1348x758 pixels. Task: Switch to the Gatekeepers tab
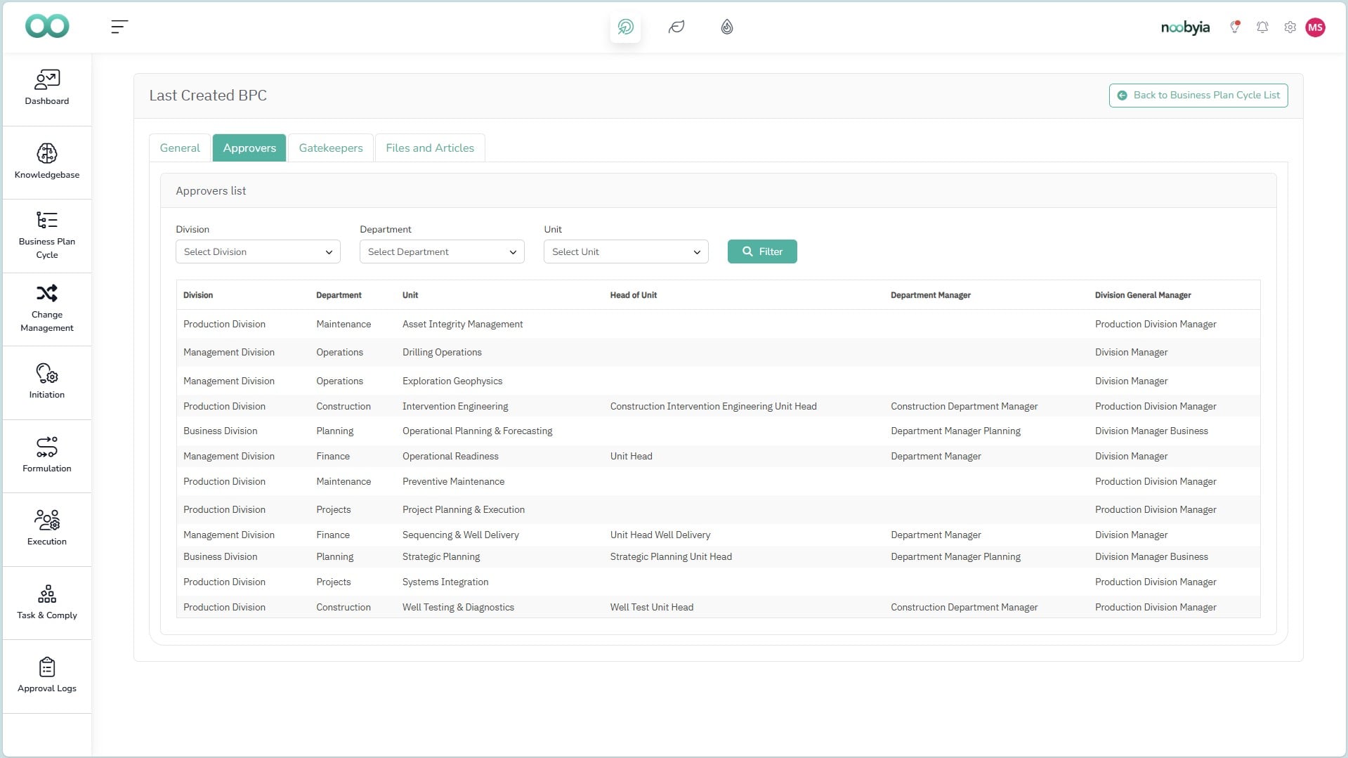point(331,148)
